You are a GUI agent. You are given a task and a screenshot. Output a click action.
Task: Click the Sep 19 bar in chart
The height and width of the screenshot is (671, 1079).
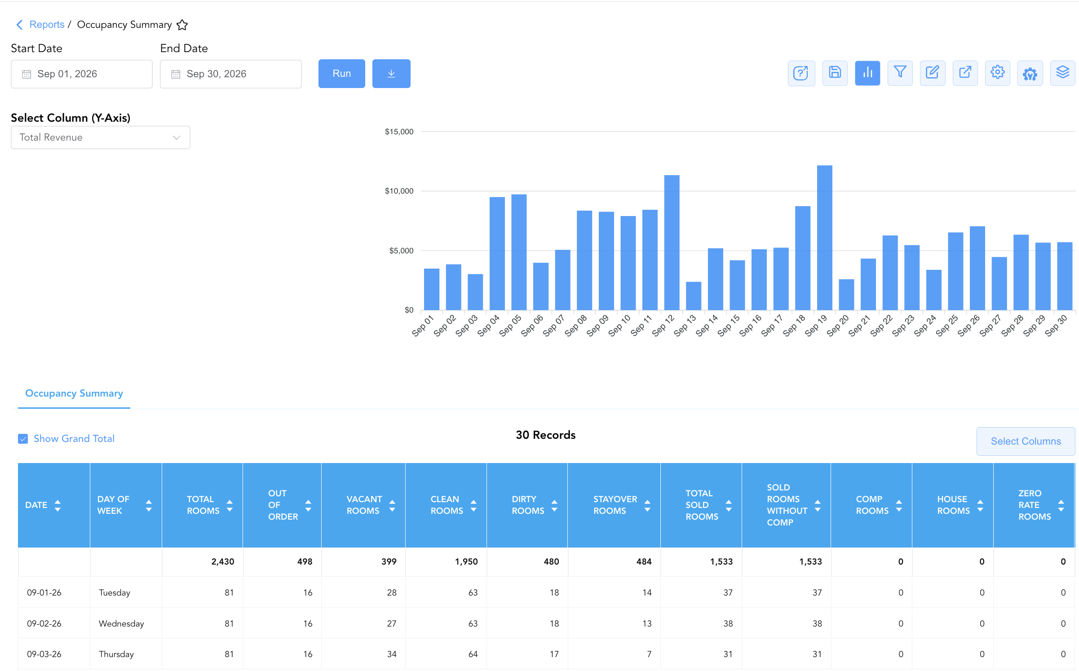click(824, 238)
